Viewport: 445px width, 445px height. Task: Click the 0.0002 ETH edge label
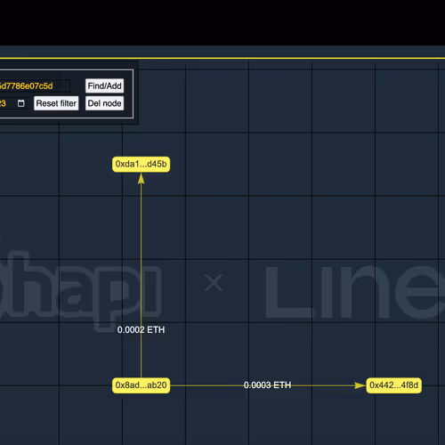141,330
